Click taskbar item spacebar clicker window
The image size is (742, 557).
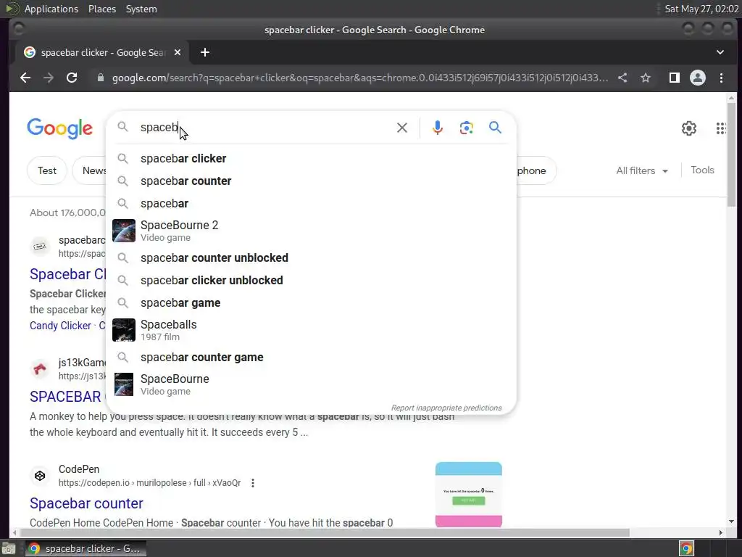tap(86, 548)
